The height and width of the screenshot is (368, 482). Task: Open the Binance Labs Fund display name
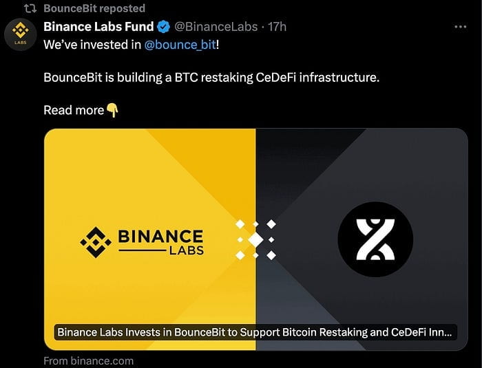pos(96,27)
